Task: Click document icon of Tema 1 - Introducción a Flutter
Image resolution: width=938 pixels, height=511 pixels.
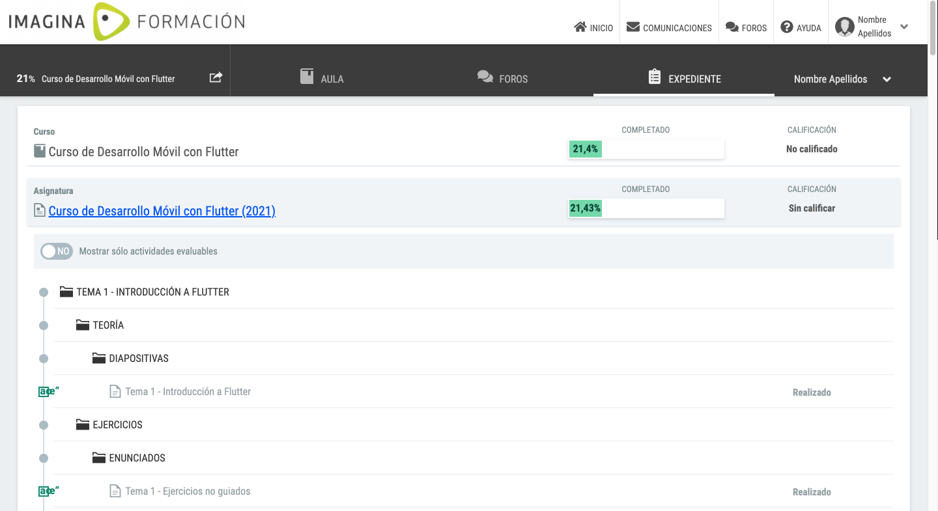Action: (115, 392)
